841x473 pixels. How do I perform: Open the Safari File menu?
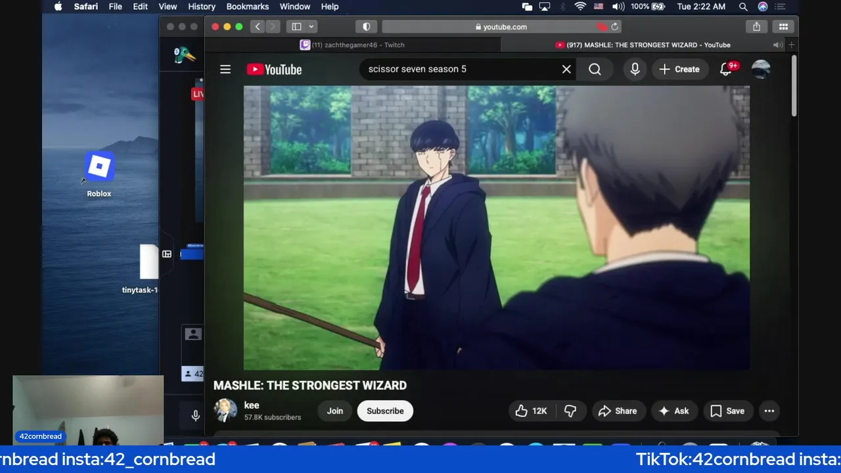click(115, 7)
